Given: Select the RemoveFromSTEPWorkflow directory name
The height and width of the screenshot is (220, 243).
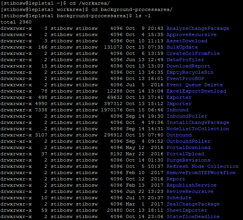Looking at the screenshot, I should (201, 173).
